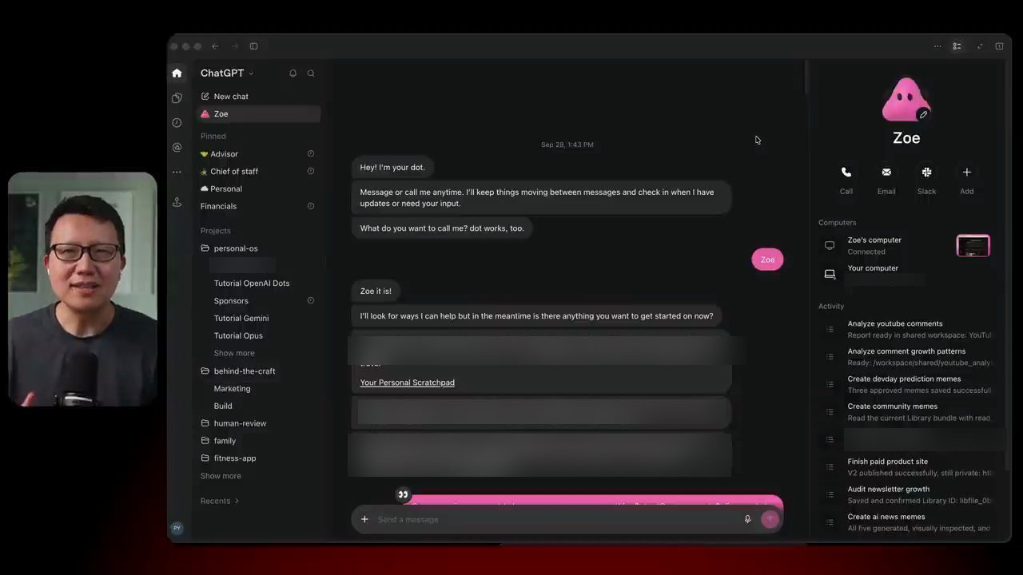Viewport: 1023px width, 575px height.
Task: Open pinned Financials chat
Action: click(218, 206)
